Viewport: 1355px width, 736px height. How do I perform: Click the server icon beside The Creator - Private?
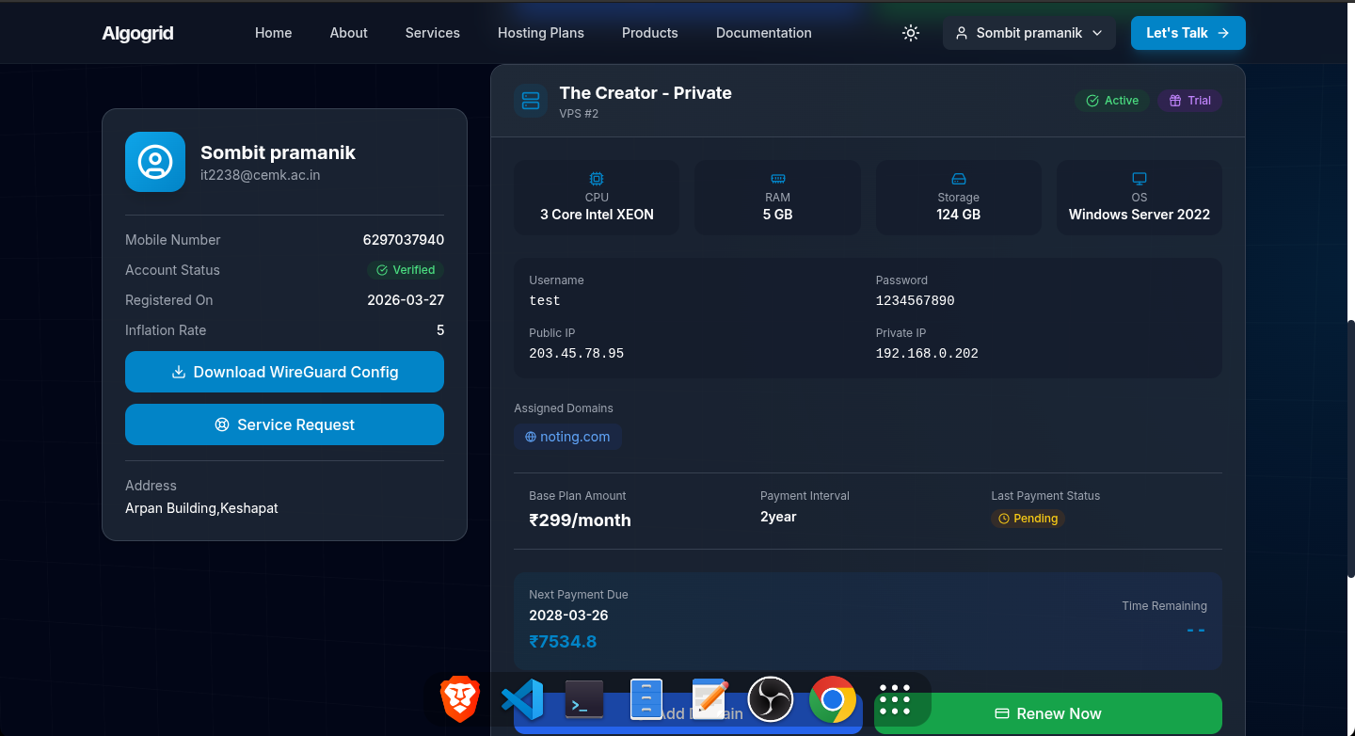pos(531,101)
